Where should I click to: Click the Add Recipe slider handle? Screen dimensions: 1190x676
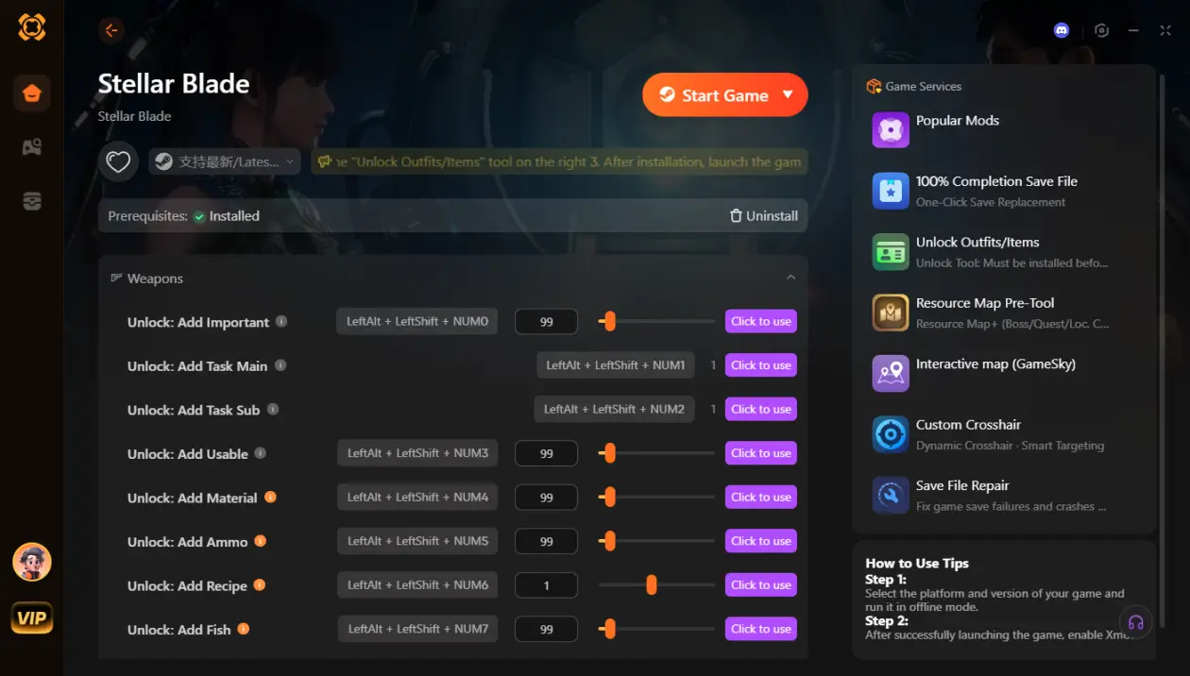(x=652, y=585)
